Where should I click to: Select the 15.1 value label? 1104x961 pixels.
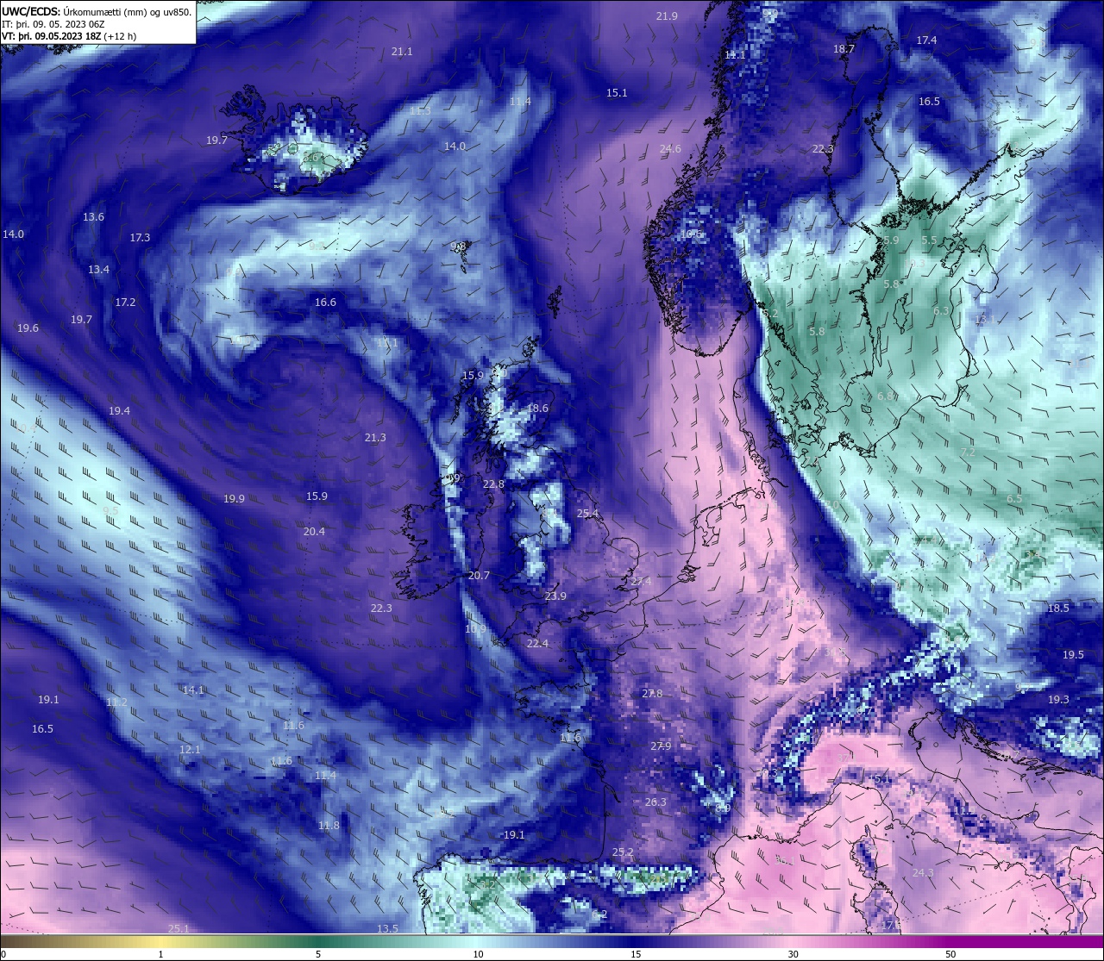point(617,93)
